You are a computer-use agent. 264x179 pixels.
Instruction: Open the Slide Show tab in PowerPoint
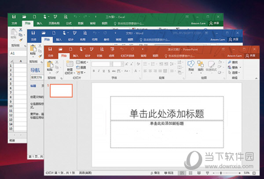[x=128, y=56]
